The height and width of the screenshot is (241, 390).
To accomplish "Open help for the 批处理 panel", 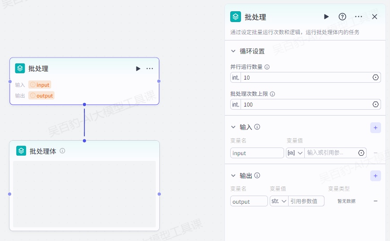I will [342, 17].
